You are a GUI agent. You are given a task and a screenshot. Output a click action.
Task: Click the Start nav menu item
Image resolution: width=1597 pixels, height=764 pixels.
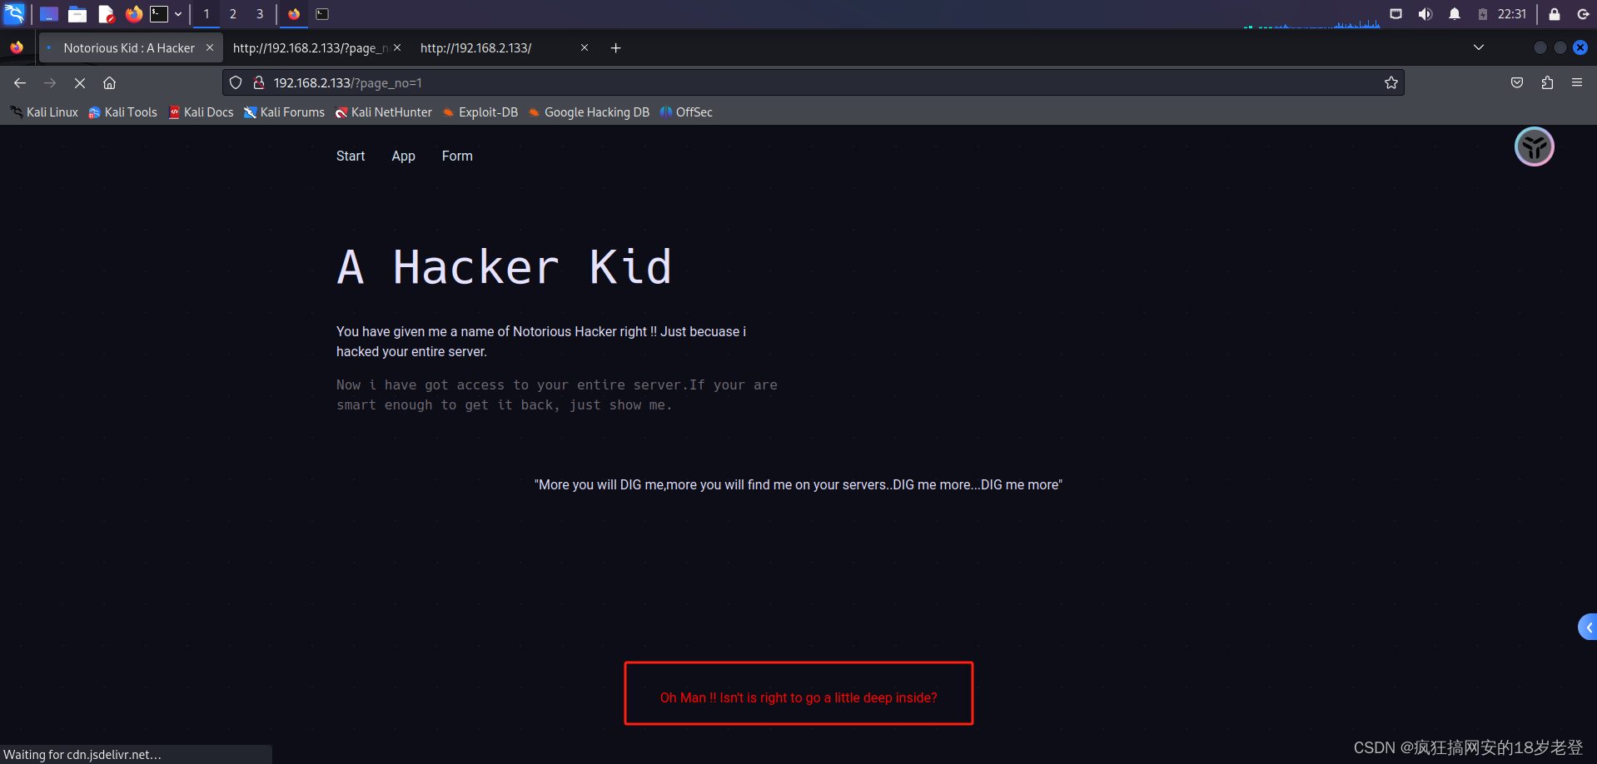coord(351,156)
